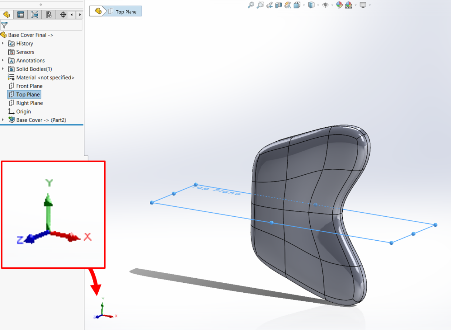Click the right scroll arrow of manager tabs
Image resolution: width=451 pixels, height=330 pixels.
80,15
